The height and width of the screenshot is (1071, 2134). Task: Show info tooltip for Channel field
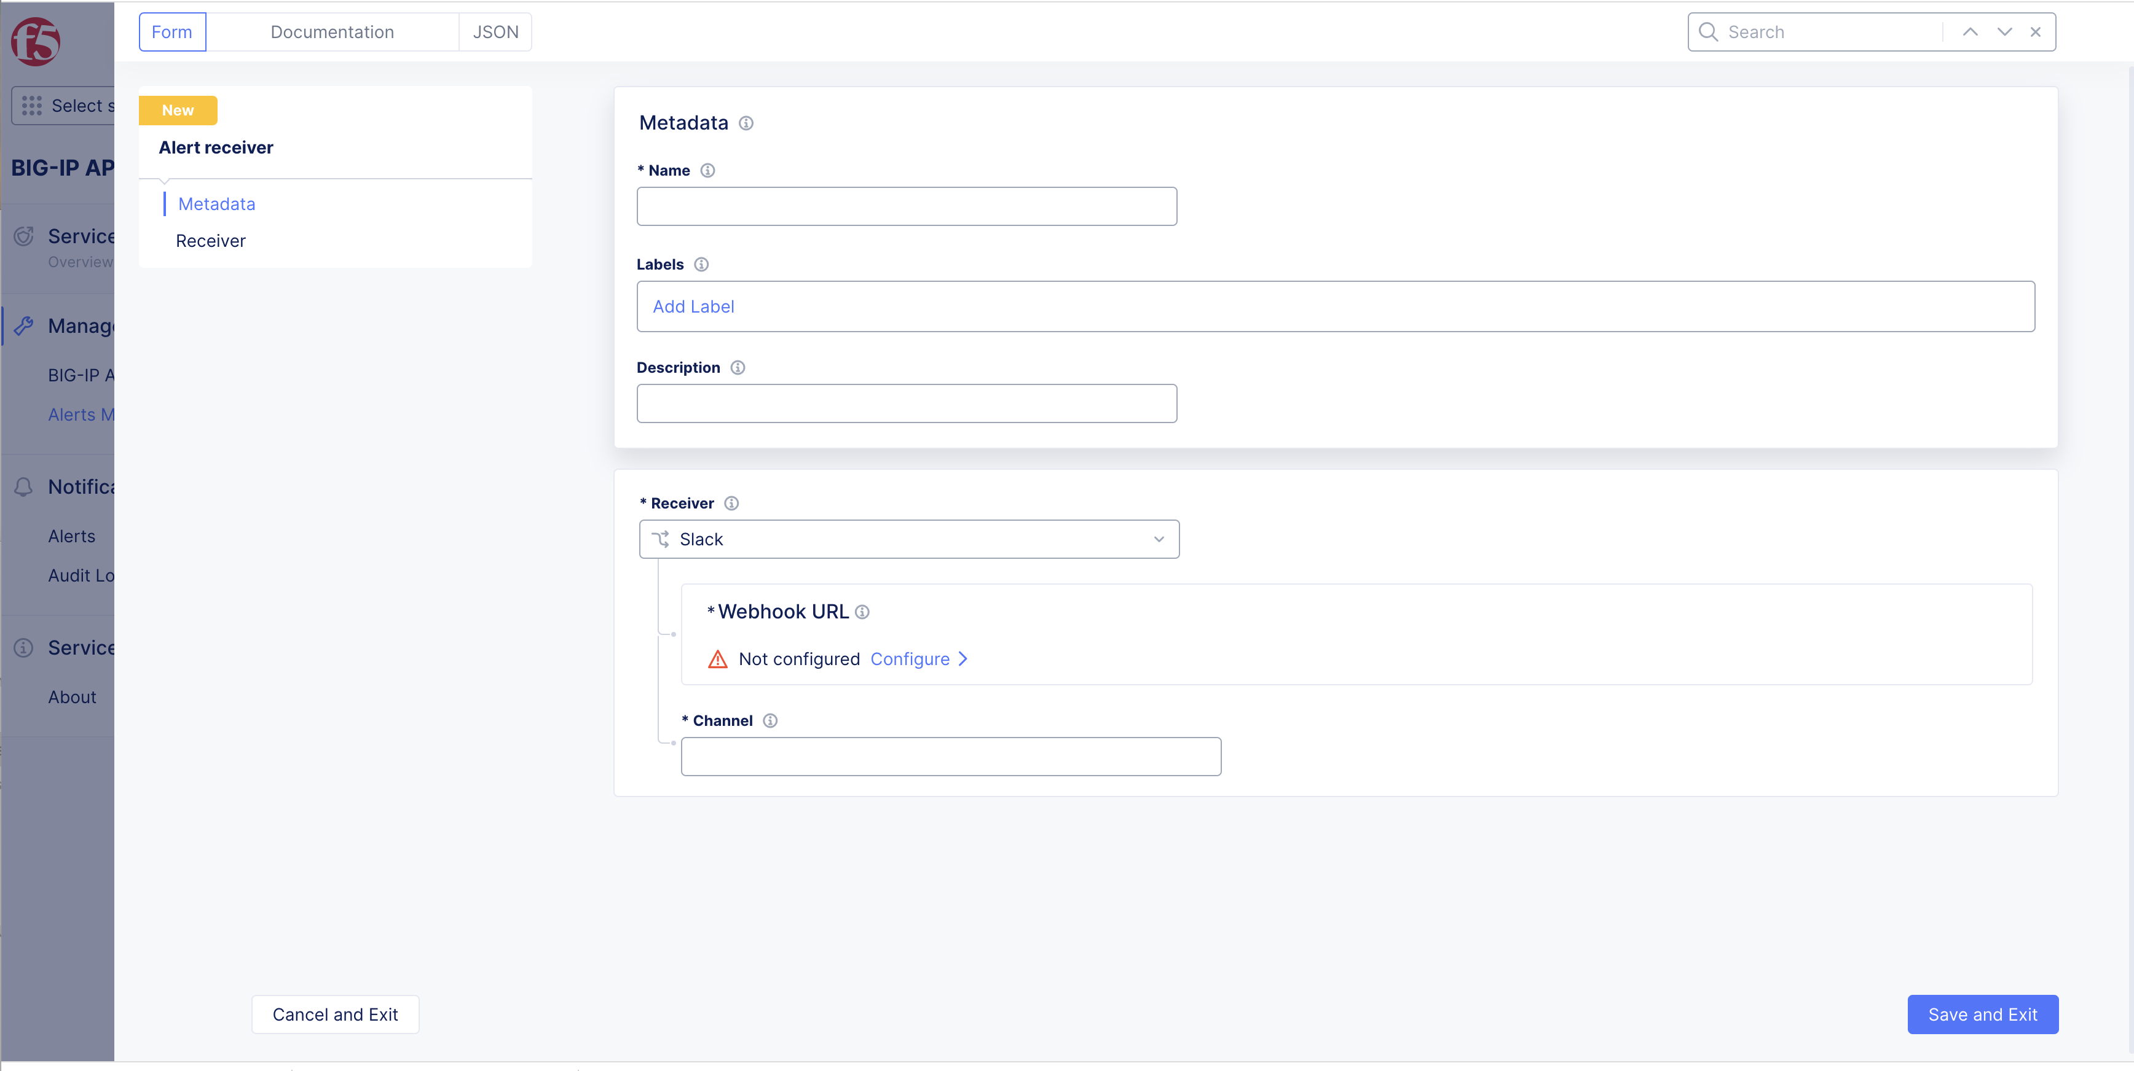click(770, 721)
